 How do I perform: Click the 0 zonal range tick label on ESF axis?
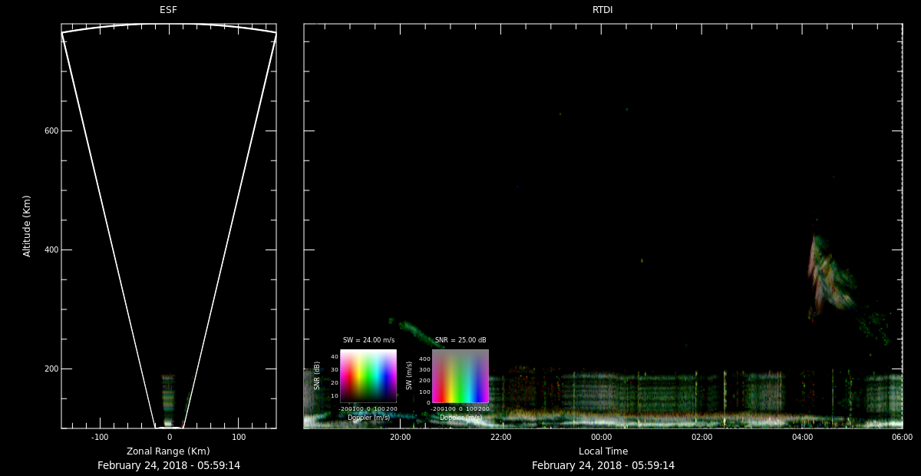169,437
